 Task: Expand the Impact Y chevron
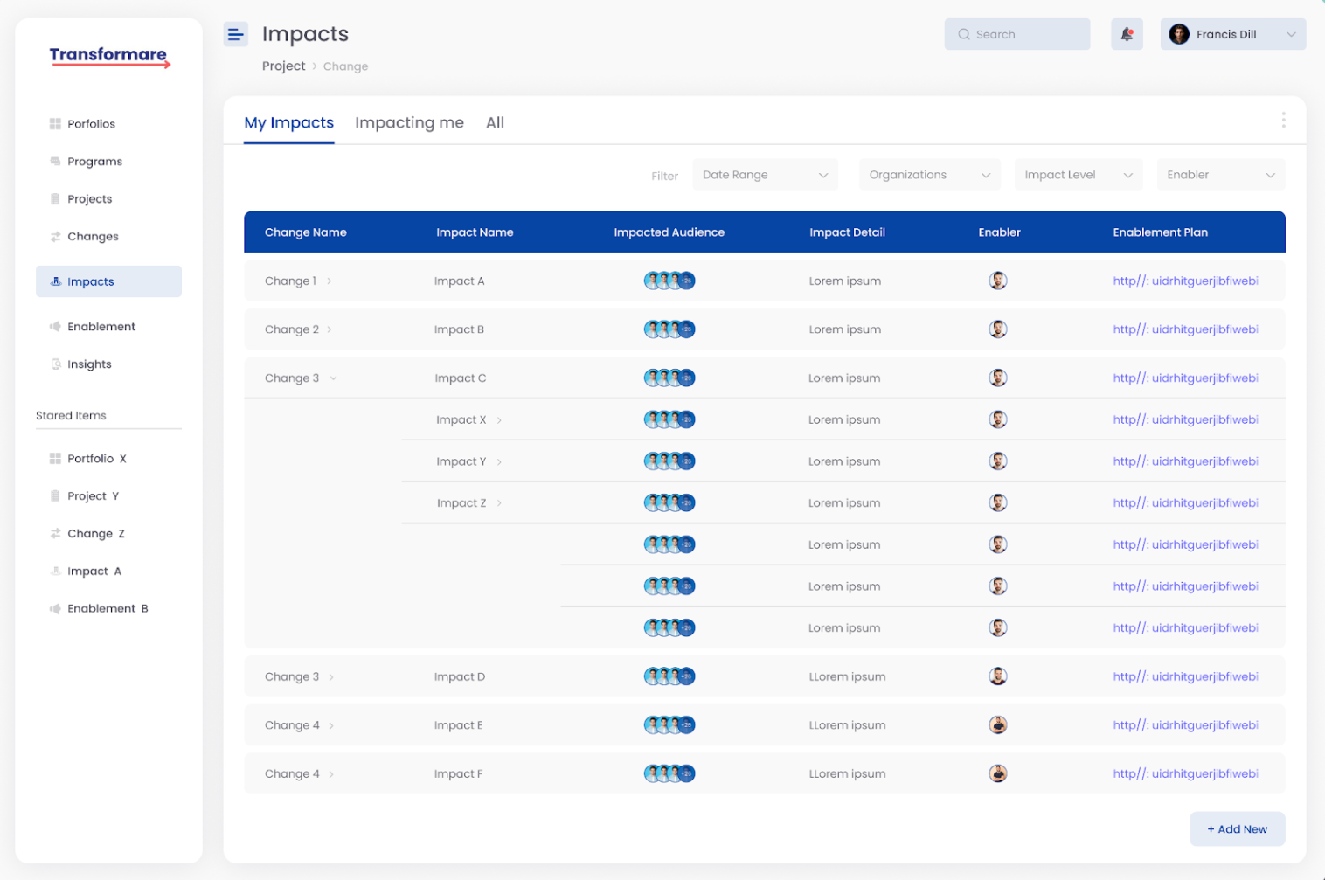499,462
